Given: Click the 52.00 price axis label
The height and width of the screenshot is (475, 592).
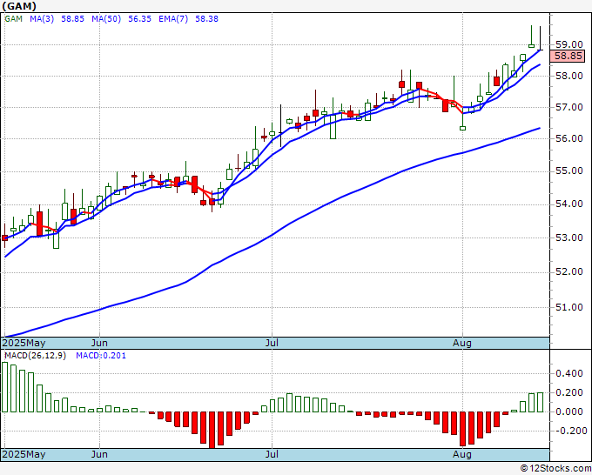Looking at the screenshot, I should tap(569, 271).
